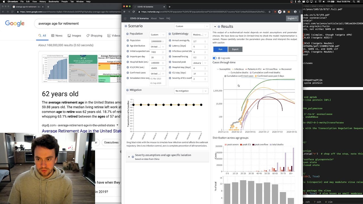Expand Severity assumptions and age-specific isolation
This screenshot has width=363, height=204.
[129, 157]
